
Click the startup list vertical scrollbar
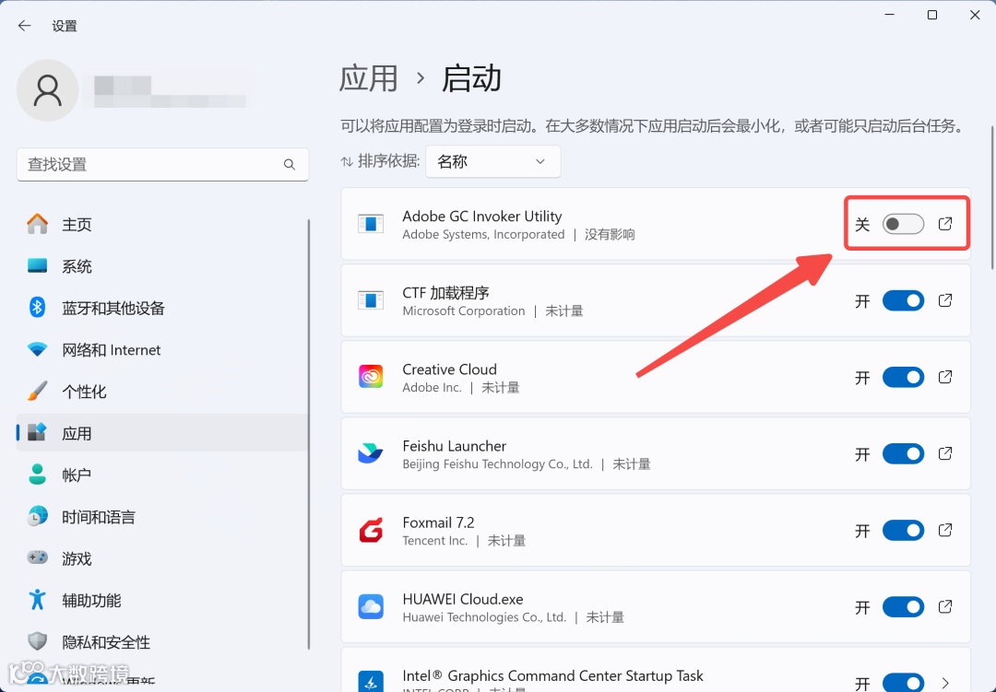992,197
